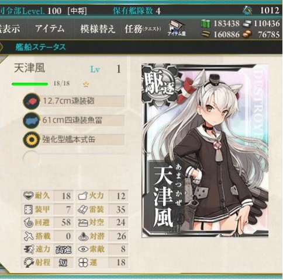This screenshot has height=280, width=283.
Task: Click the green HP bar of 天津風
Action: 30,84
